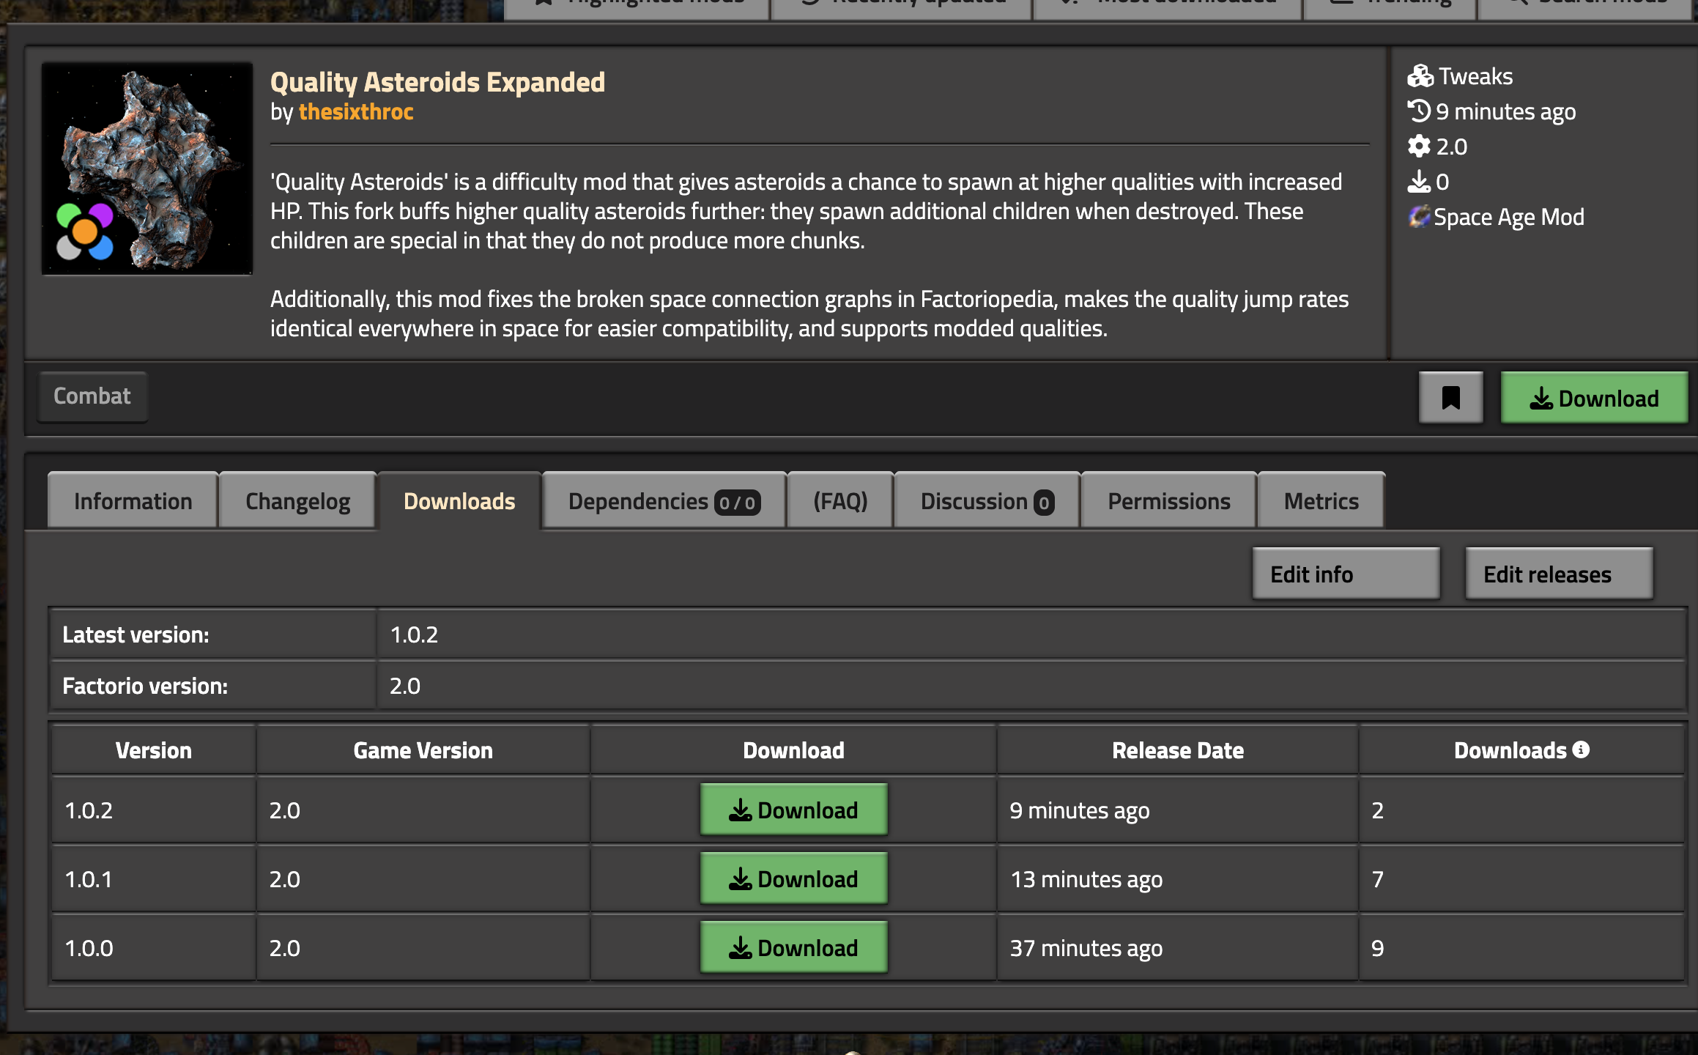Open the Permissions tab
The height and width of the screenshot is (1055, 1698).
click(x=1168, y=501)
